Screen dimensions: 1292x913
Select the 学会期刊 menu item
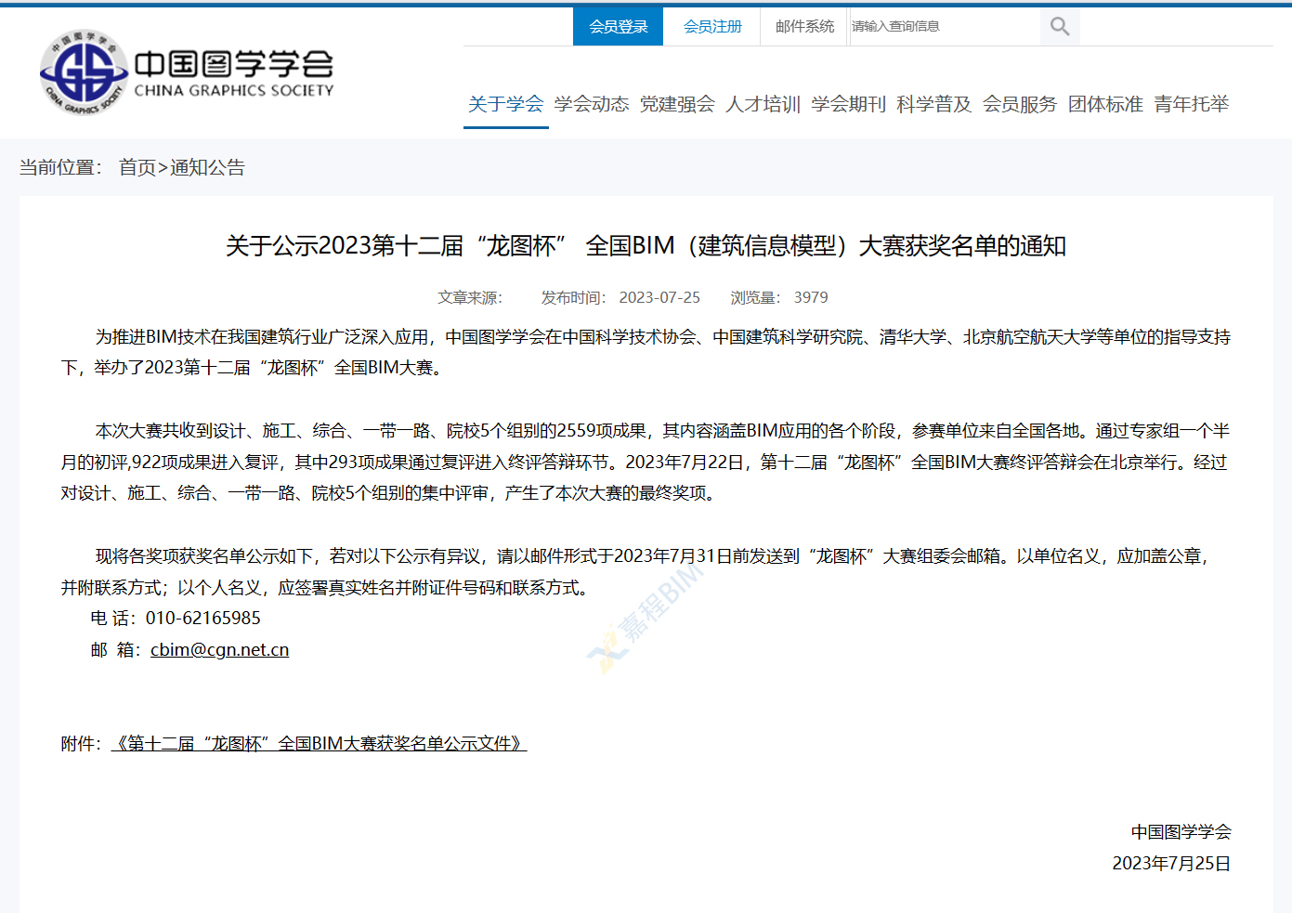click(849, 104)
